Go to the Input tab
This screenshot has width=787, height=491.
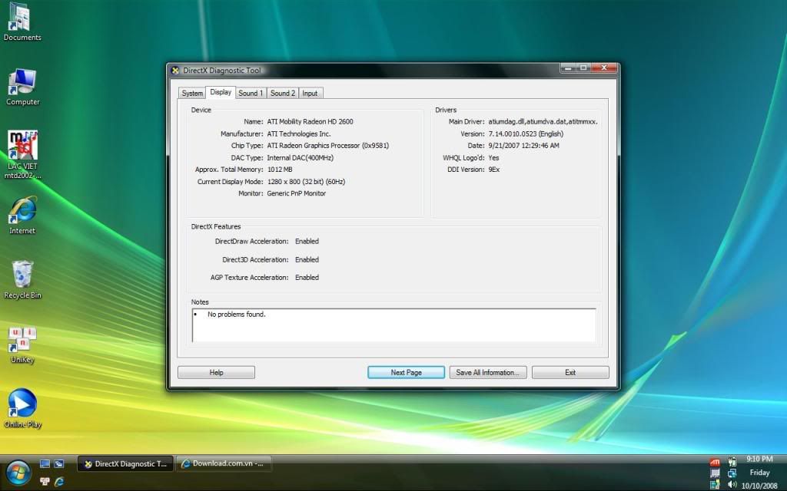[x=310, y=93]
